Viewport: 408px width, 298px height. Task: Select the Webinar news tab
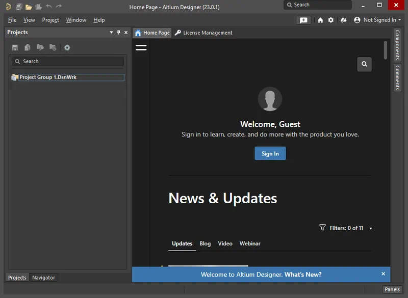[250, 243]
